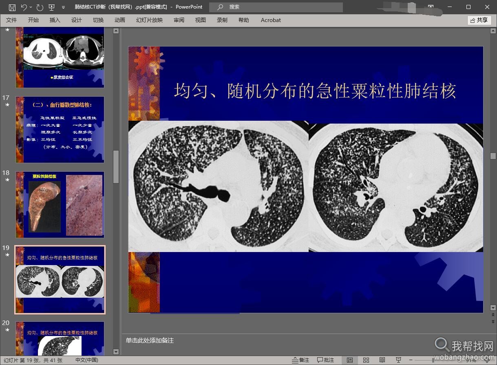Switch to the 设计 tab

[77, 20]
